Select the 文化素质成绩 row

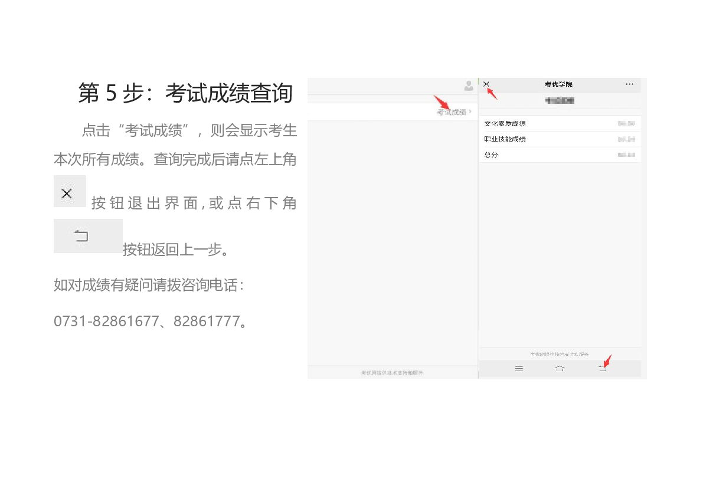pyautogui.click(x=505, y=124)
